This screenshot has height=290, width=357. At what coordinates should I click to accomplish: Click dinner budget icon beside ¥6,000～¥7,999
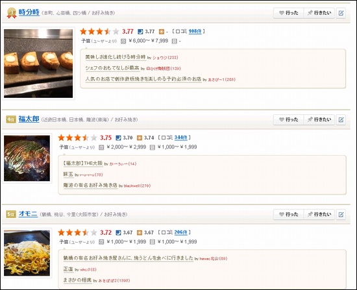click(123, 42)
